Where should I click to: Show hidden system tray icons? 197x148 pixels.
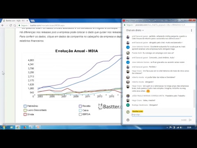(x=167, y=127)
